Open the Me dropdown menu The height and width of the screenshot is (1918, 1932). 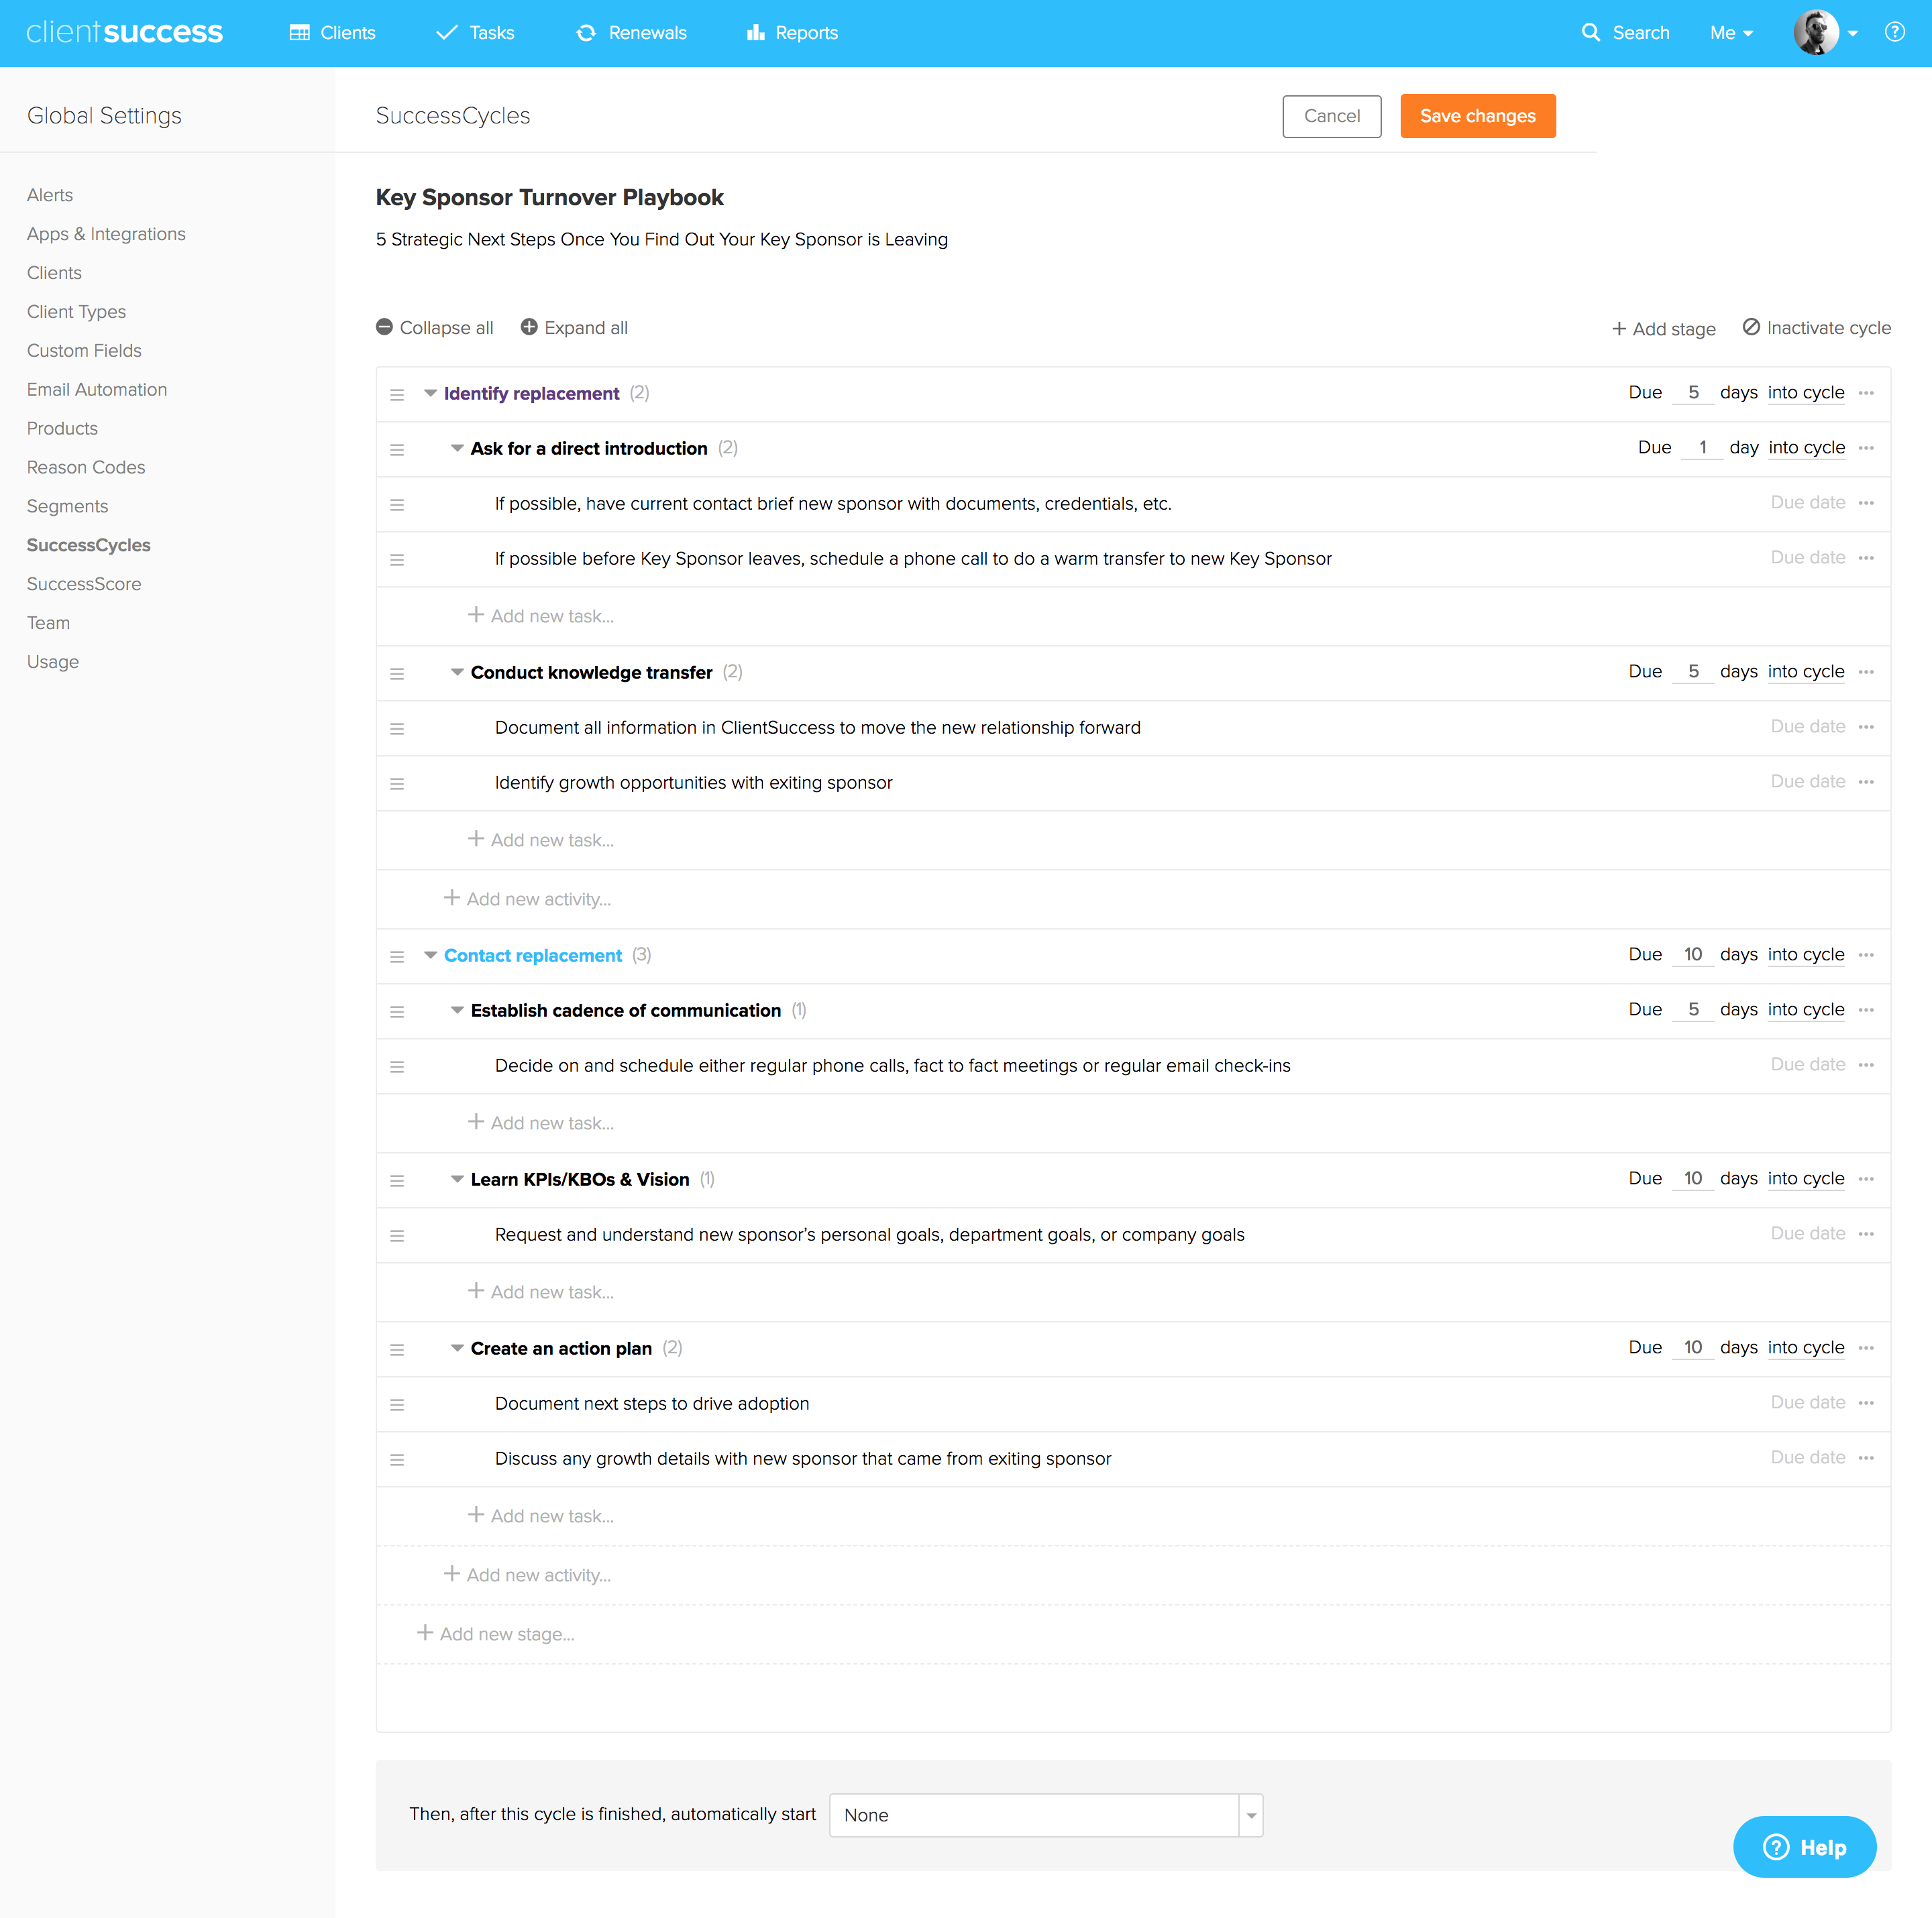(1731, 32)
